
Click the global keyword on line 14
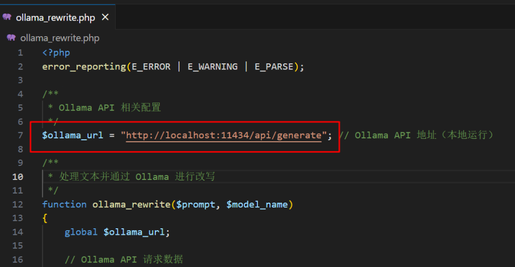pyautogui.click(x=81, y=232)
